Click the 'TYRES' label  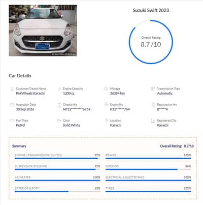(110, 188)
